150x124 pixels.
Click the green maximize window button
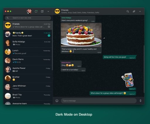point(11,11)
